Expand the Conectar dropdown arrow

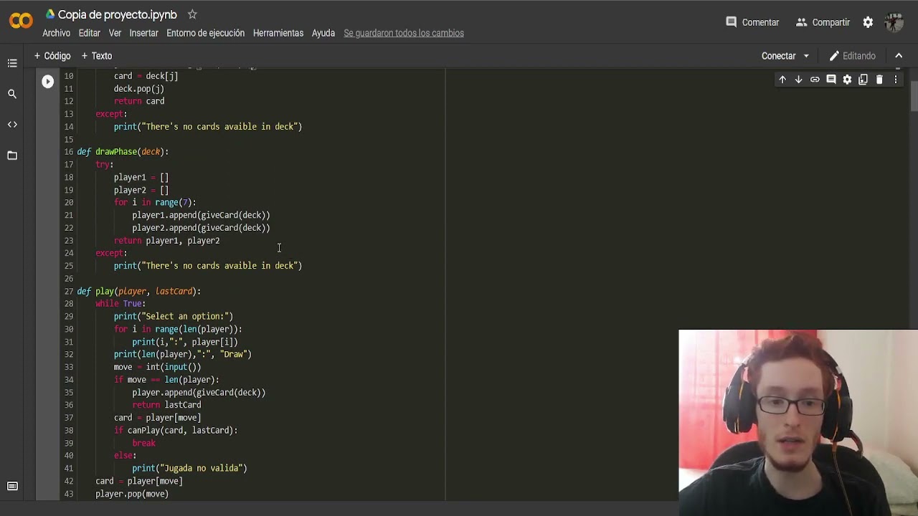click(806, 56)
